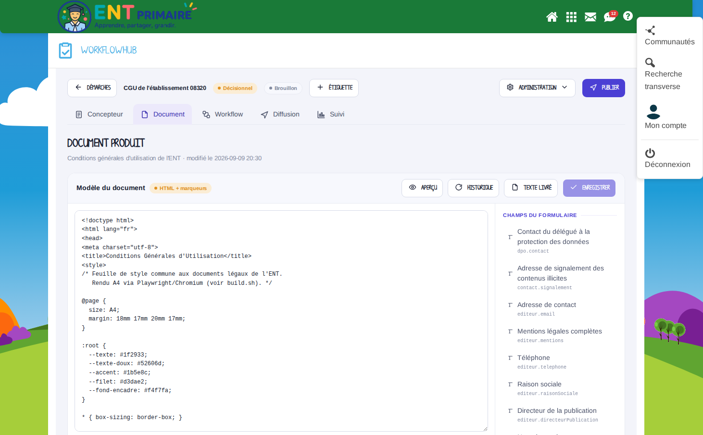Click the Brouillon status badge
The width and height of the screenshot is (703, 435).
283,88
